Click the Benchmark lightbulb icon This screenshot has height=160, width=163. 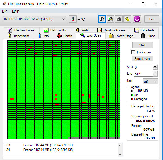[x=10, y=36]
